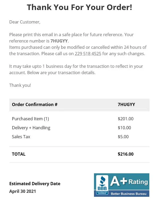Viewport: 157px width, 201px height.
Task: Click the 7HUGYY code in table header
Action: click(x=126, y=104)
